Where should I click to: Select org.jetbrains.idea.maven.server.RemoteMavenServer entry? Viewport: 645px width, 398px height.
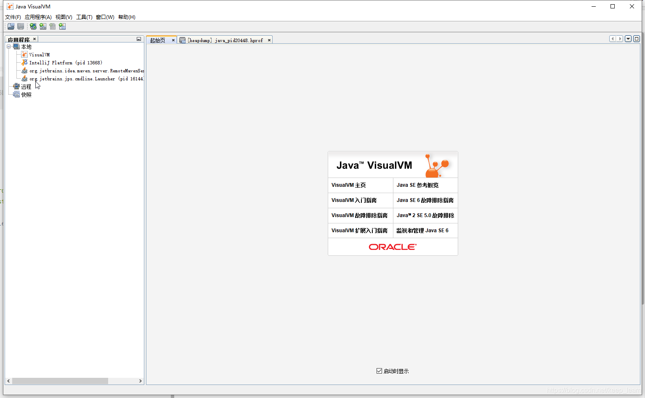point(87,71)
